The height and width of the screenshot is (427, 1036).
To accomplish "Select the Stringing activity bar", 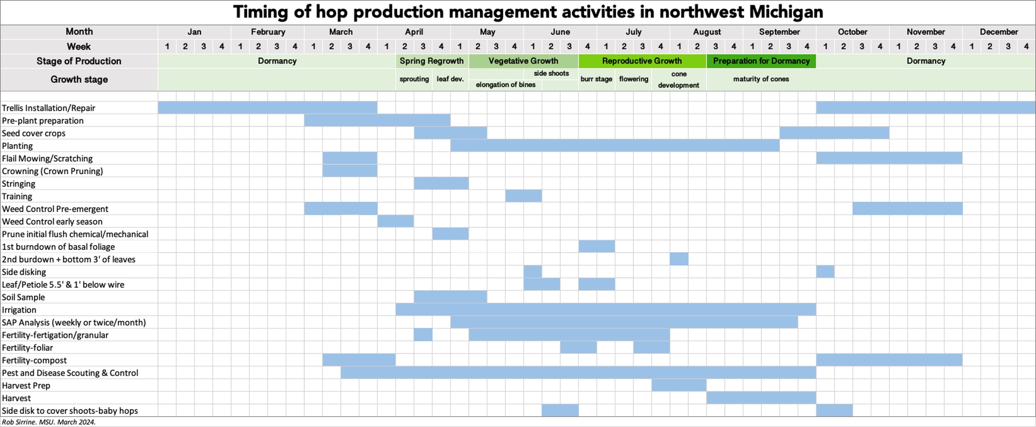I will pos(441,183).
